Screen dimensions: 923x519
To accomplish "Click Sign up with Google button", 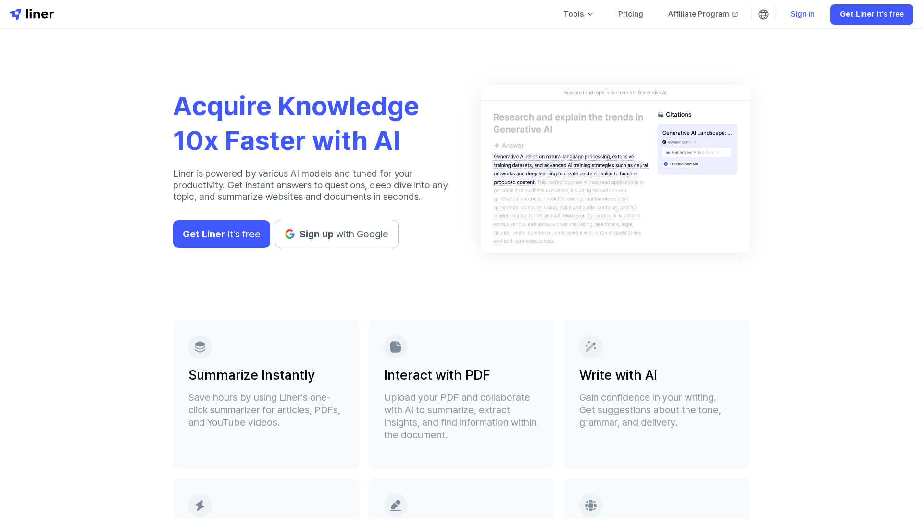I will 337,234.
